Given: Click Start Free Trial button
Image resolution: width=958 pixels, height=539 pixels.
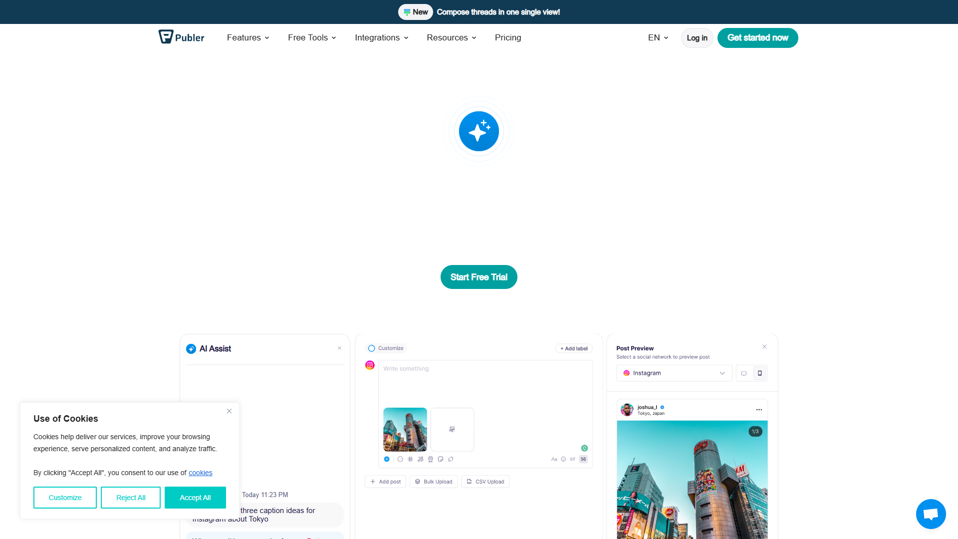Looking at the screenshot, I should (479, 277).
